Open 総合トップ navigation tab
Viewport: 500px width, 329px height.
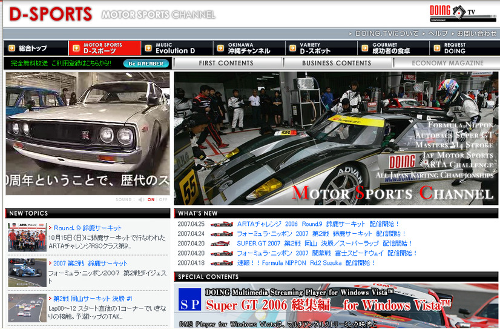pyautogui.click(x=36, y=48)
